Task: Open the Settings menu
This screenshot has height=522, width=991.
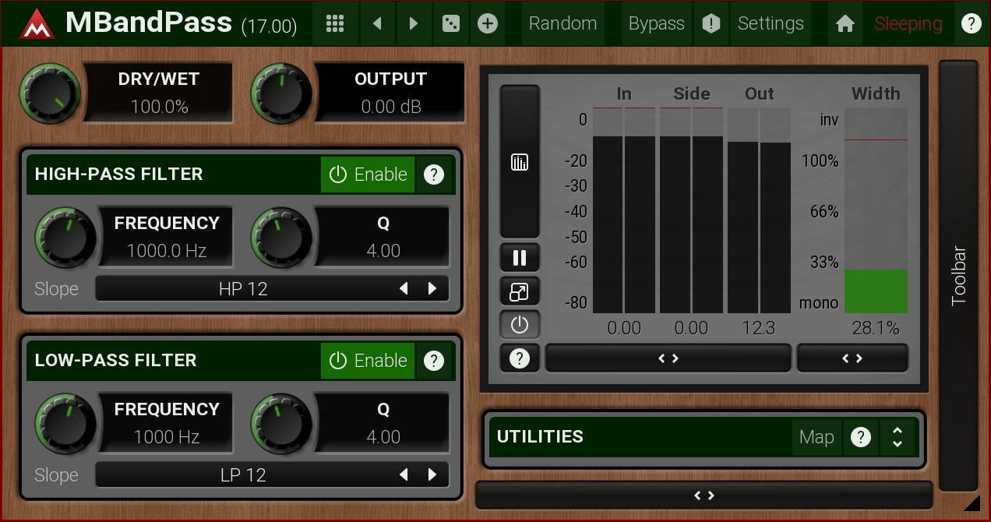Action: point(770,24)
